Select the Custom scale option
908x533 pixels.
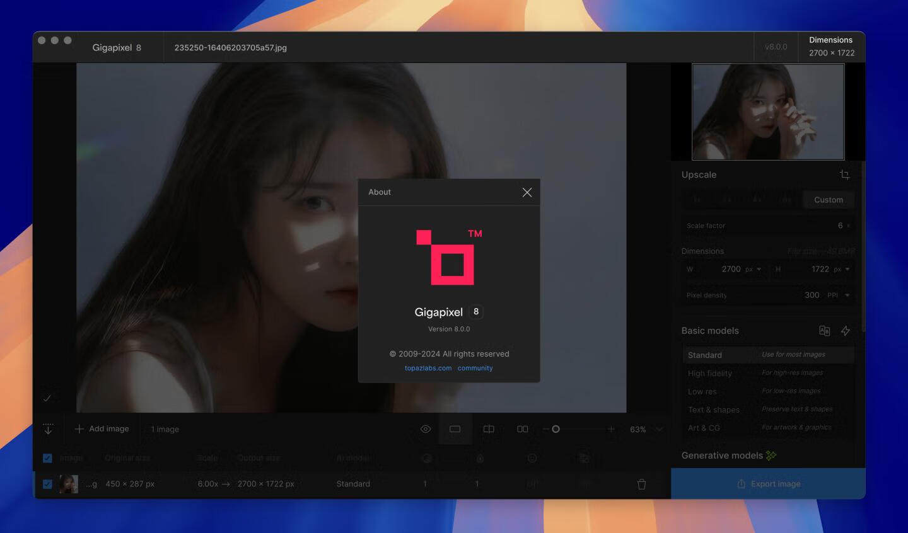pos(829,200)
